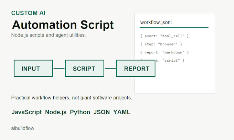Click the 'aibuildflow' brand text
The image size is (234, 140).
click(23, 128)
